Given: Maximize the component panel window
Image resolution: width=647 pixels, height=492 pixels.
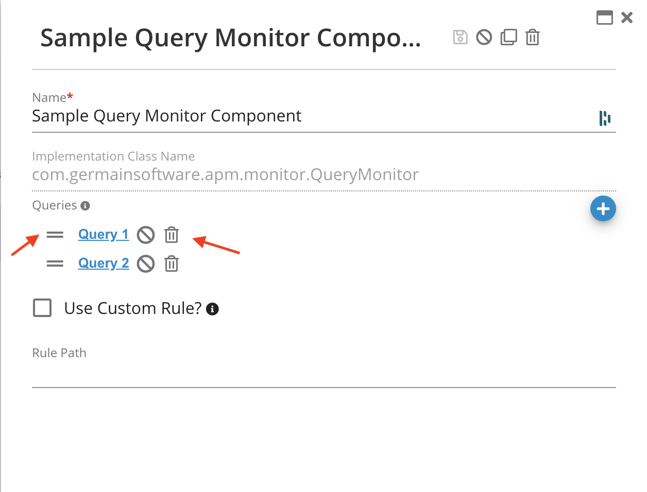Looking at the screenshot, I should tap(604, 17).
